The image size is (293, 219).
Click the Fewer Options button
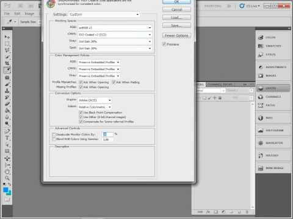click(x=176, y=35)
